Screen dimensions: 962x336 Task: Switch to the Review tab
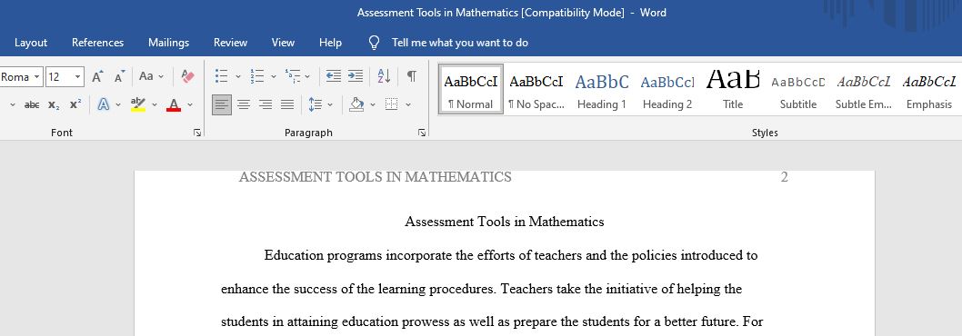(230, 43)
